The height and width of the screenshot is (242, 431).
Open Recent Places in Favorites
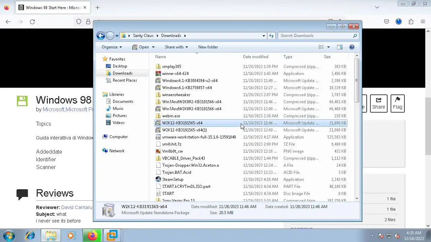(125, 80)
